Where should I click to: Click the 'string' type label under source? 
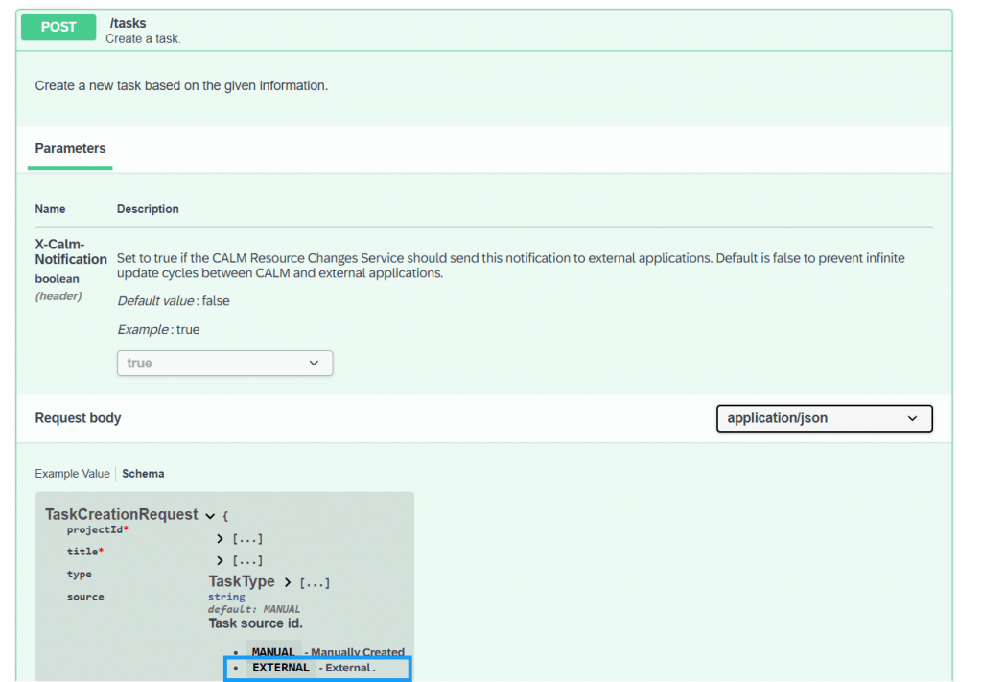[226, 597]
